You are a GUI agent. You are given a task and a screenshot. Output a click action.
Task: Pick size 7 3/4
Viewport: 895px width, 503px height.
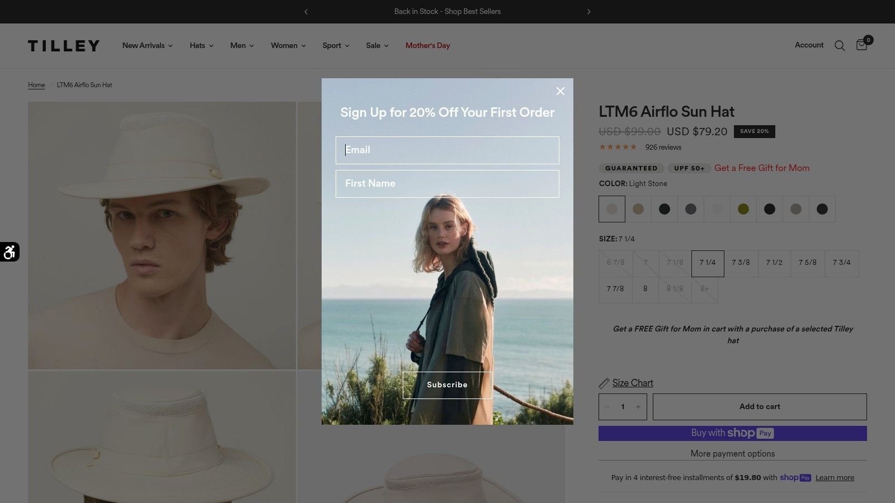[x=842, y=263]
